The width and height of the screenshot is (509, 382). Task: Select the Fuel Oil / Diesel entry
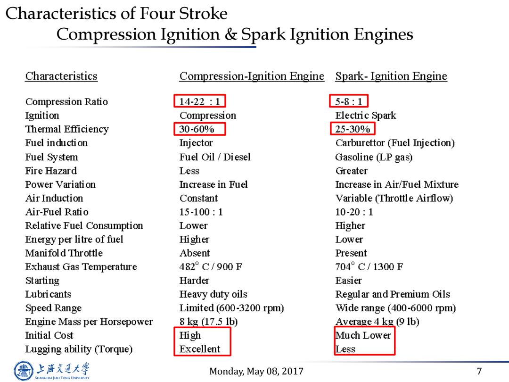[x=215, y=157]
